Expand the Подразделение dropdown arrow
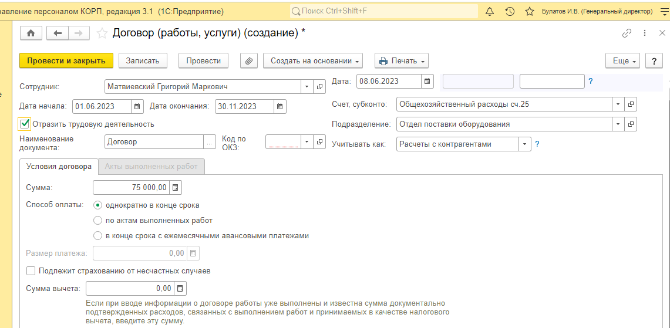The width and height of the screenshot is (670, 328). tap(618, 124)
